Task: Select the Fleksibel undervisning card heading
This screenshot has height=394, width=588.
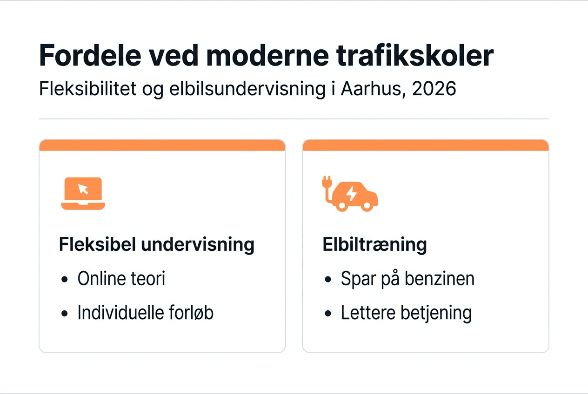Action: tap(156, 245)
